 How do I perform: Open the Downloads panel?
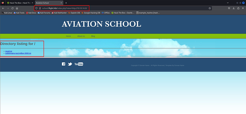(x=234, y=8)
